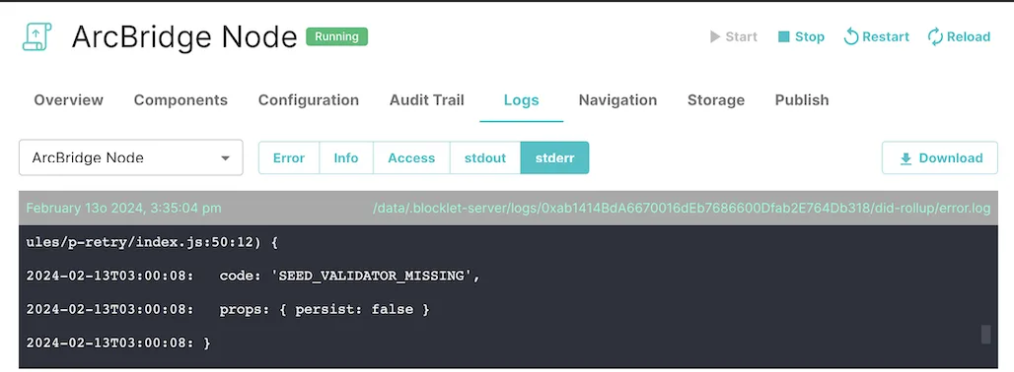Reload the ArcBridge Node

959,36
